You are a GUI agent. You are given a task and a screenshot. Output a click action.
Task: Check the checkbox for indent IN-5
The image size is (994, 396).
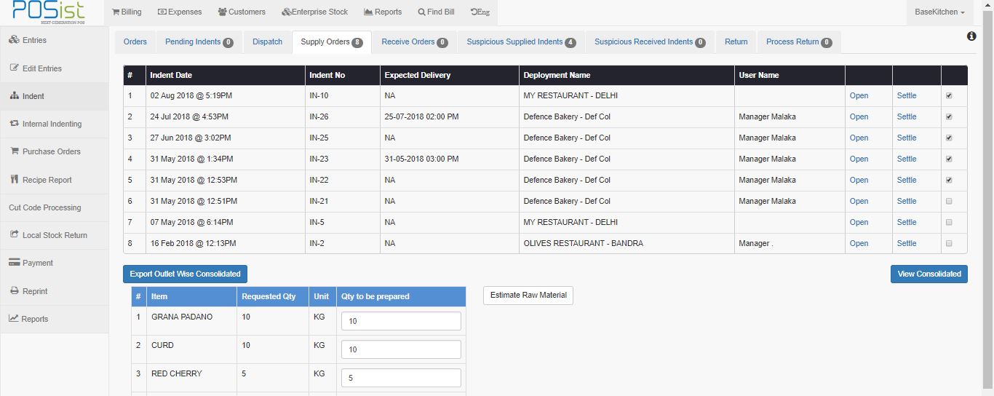(x=948, y=222)
